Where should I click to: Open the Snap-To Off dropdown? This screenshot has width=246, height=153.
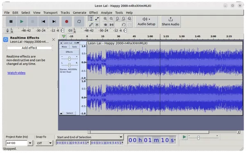44,143
